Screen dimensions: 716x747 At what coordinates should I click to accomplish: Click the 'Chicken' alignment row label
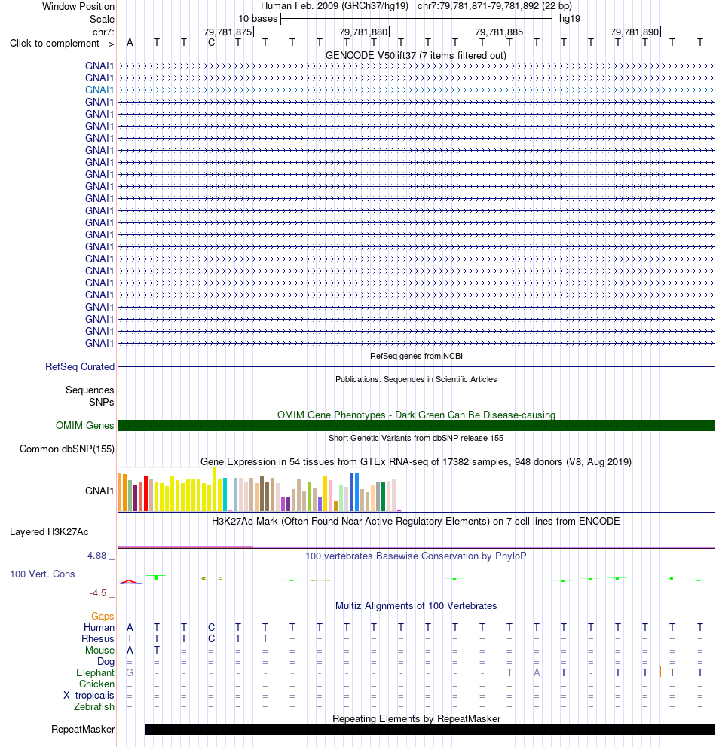coord(96,684)
